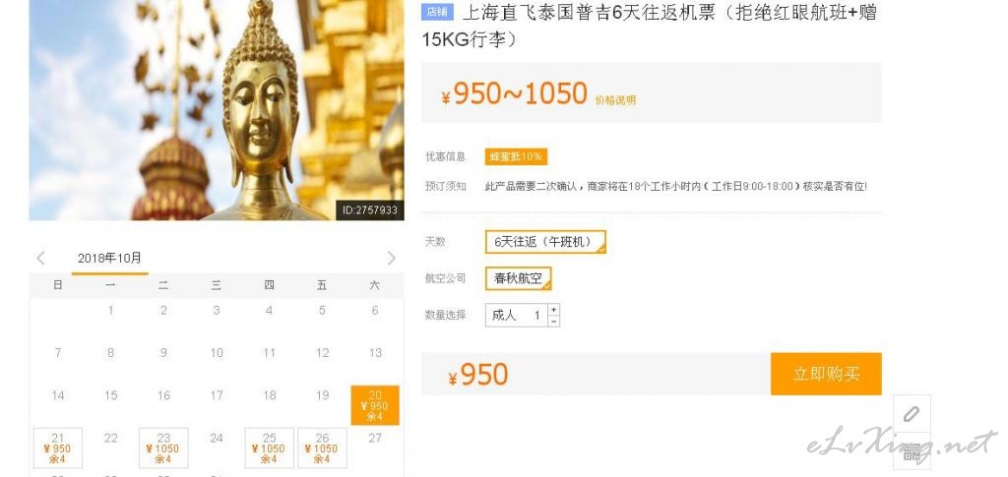Click the adult quantity input field
This screenshot has width=1008, height=477.
point(517,316)
